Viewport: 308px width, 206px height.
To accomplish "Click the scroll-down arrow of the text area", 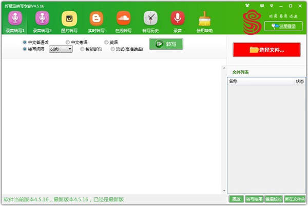I will (x=224, y=191).
